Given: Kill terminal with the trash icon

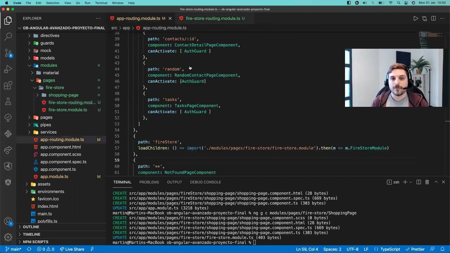Looking at the screenshot, I should point(427,182).
